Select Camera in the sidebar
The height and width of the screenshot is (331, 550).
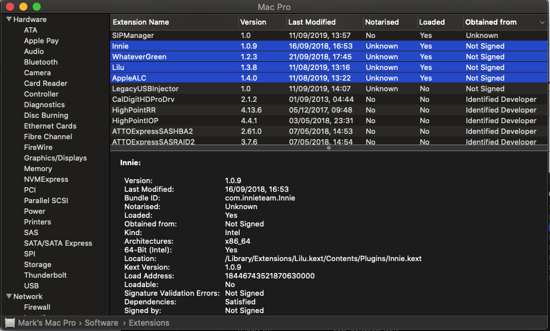pos(37,73)
